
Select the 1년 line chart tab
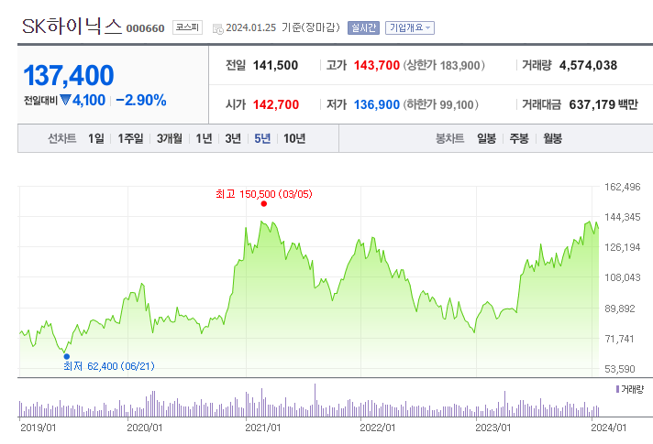click(204, 138)
